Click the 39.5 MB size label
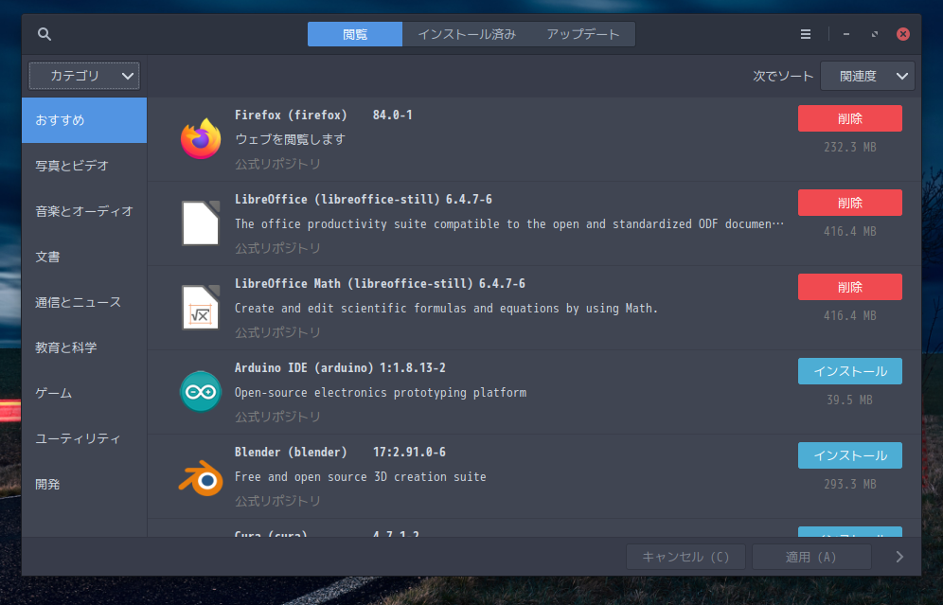The width and height of the screenshot is (943, 605). coord(850,400)
